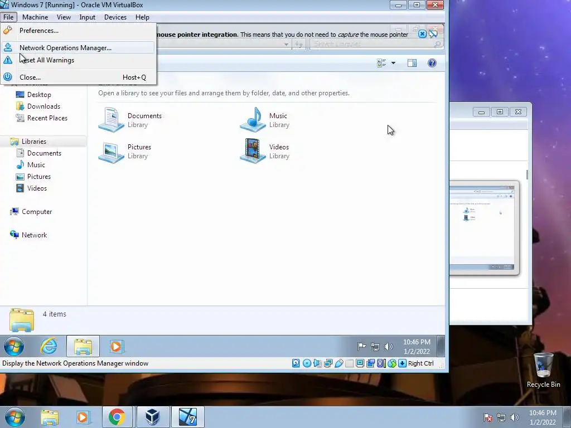
Task: Click guest taskbar Explorer button
Action: [x=83, y=346]
